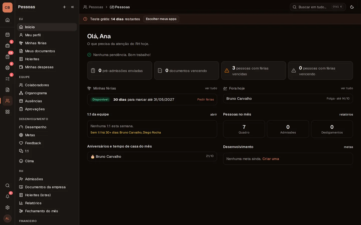Click the AL user avatar
This screenshot has width=361, height=225.
click(x=8, y=218)
